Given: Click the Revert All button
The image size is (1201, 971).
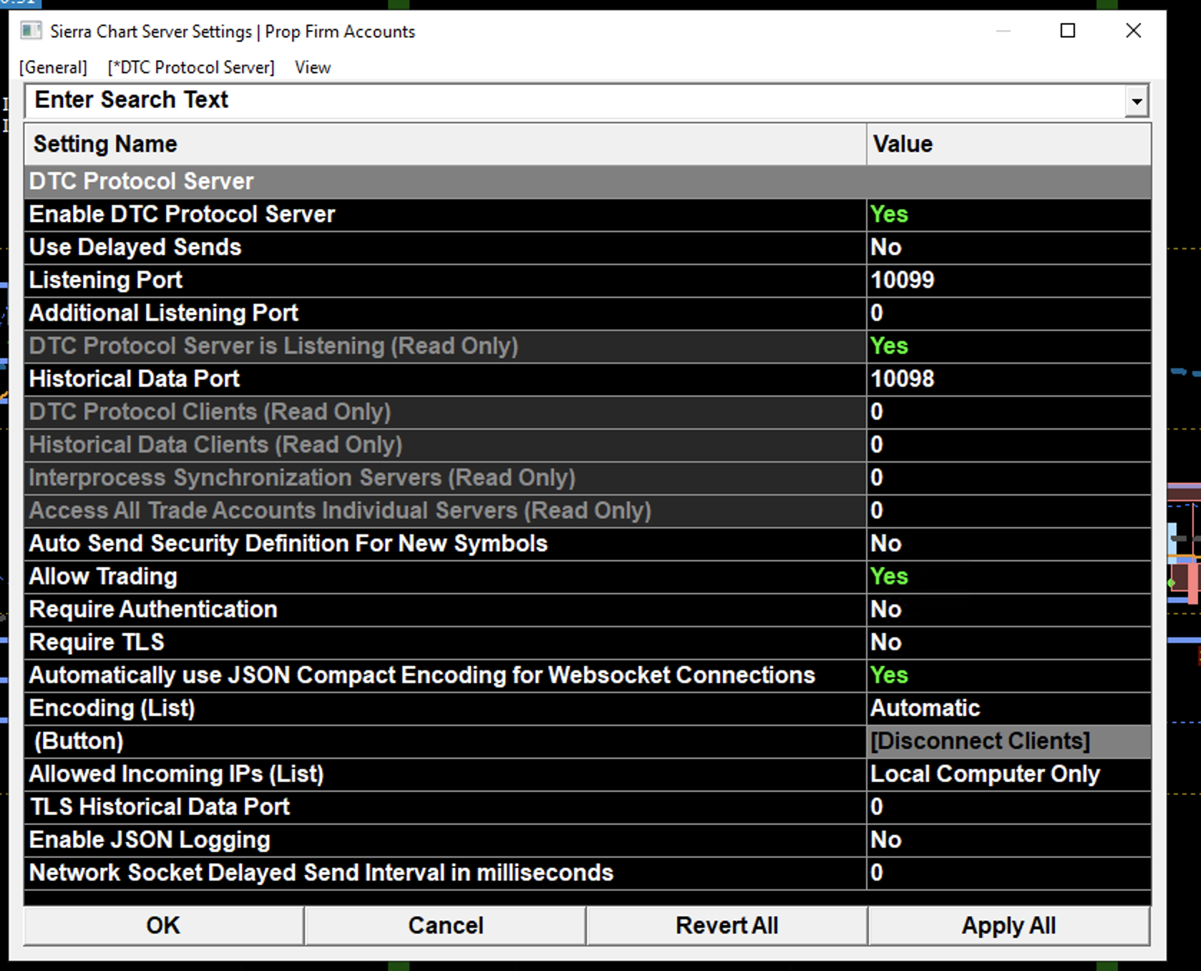Looking at the screenshot, I should tap(726, 925).
